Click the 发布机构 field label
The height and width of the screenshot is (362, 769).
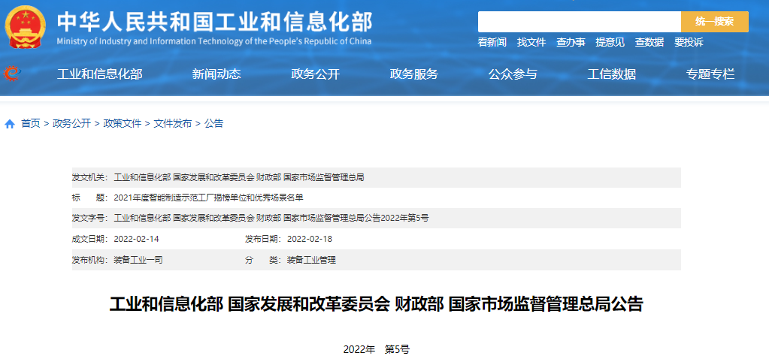(x=90, y=260)
